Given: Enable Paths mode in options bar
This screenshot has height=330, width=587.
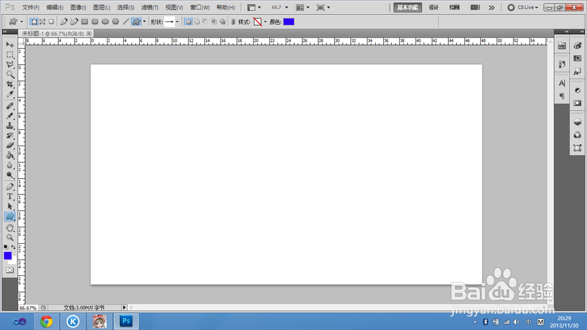Looking at the screenshot, I should coord(42,22).
